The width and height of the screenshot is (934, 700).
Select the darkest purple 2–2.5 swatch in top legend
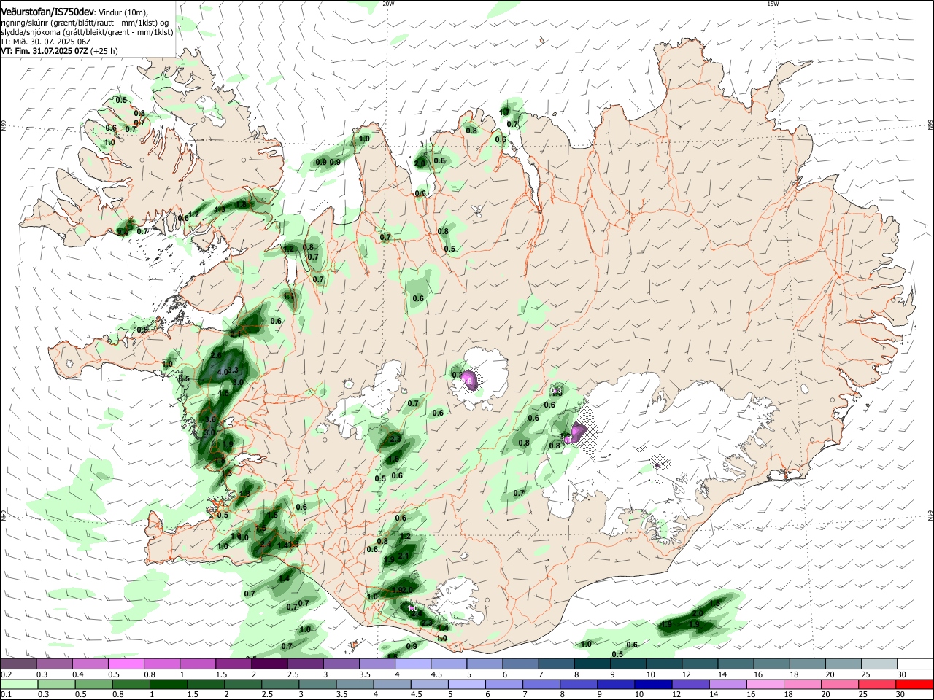pos(269,664)
